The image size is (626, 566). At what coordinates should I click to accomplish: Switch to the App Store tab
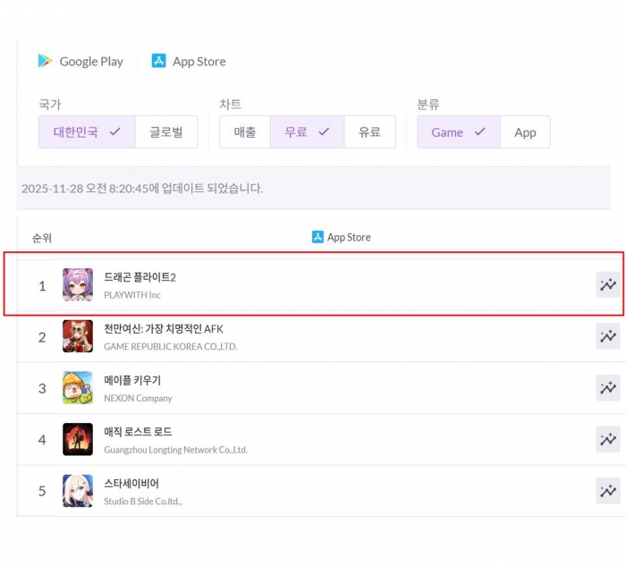click(x=199, y=61)
